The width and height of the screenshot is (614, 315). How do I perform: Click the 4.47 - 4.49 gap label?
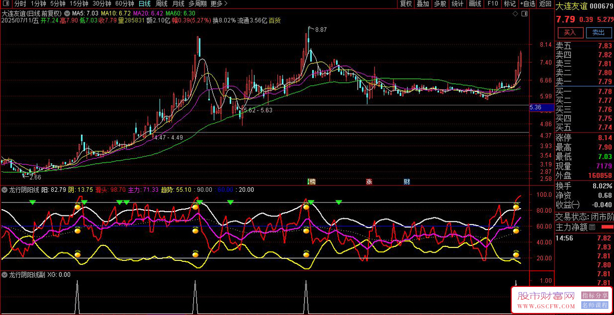pyautogui.click(x=168, y=137)
